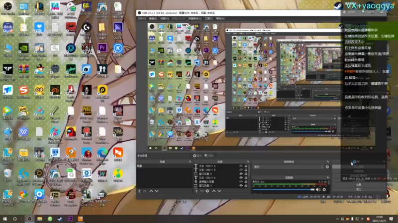Toggle the lock on source 窗口采集 4

click(x=246, y=174)
